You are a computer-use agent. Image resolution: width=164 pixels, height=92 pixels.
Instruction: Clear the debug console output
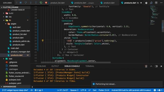tap(146, 66)
